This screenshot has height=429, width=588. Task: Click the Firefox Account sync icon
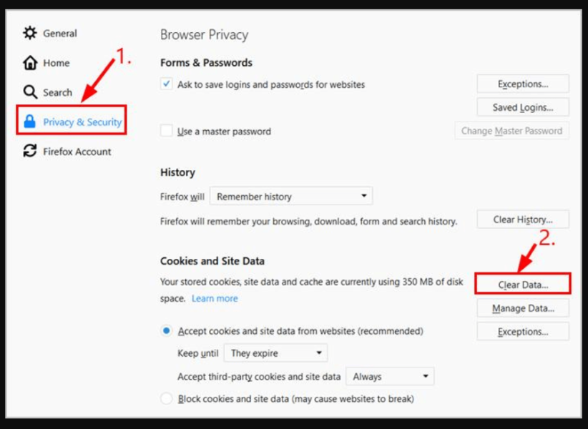pos(29,151)
